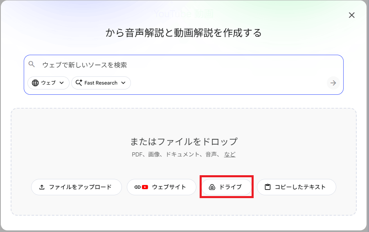
Task: Choose the ウェブサイト source button
Action: point(162,187)
